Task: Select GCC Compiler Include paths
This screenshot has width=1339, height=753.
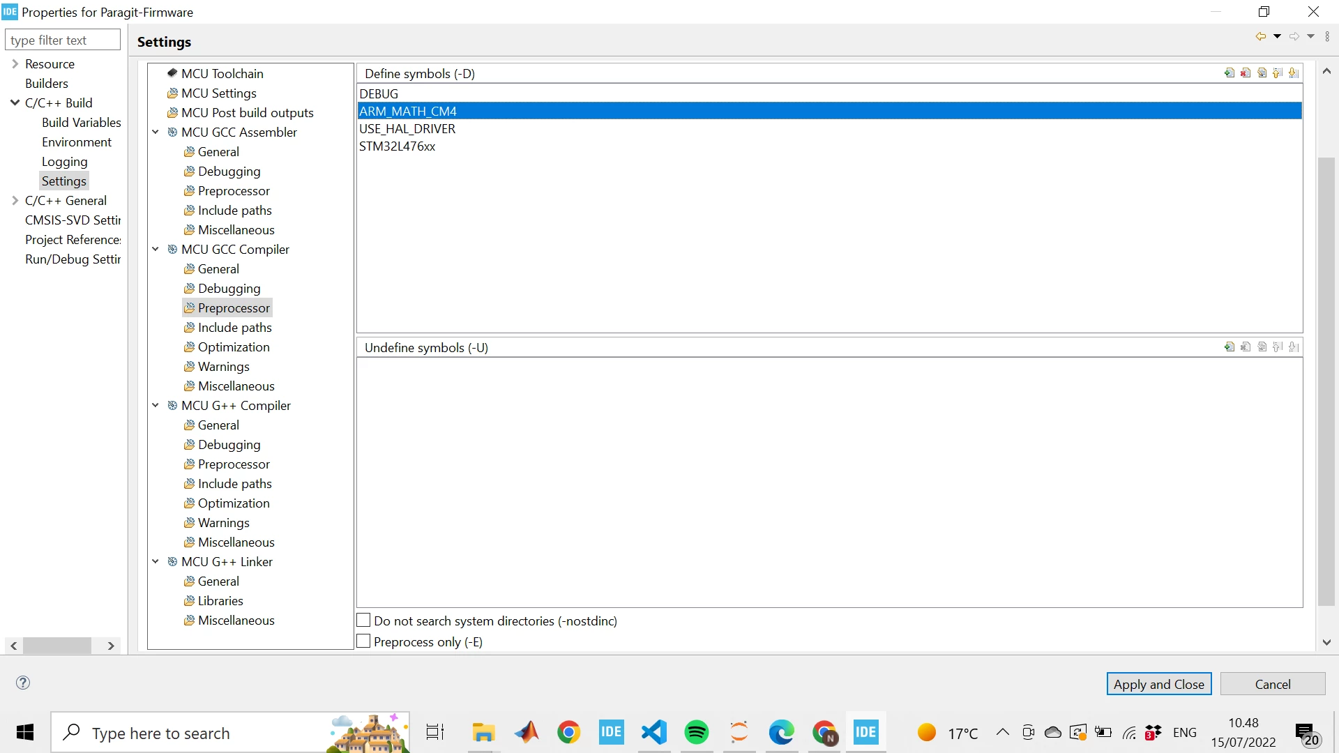Action: point(227,327)
